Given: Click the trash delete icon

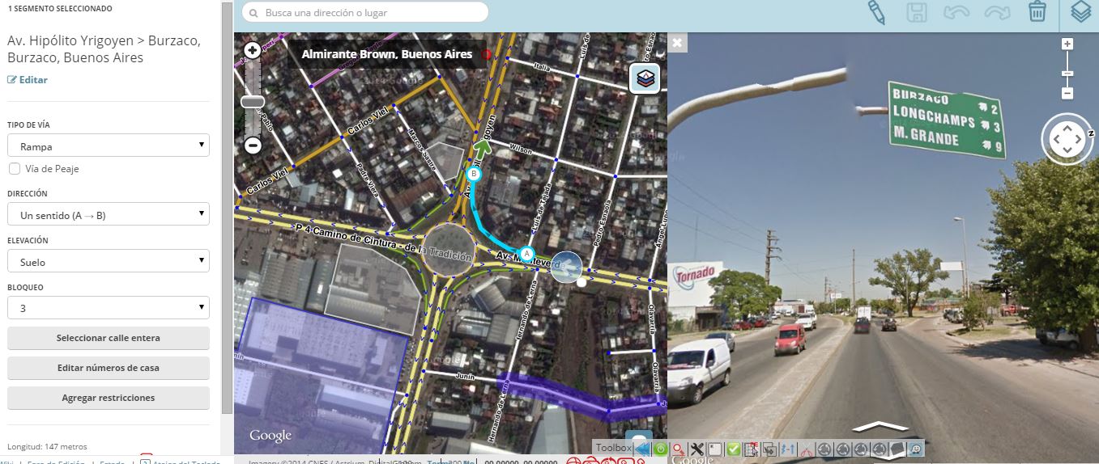Looking at the screenshot, I should pos(1037,12).
